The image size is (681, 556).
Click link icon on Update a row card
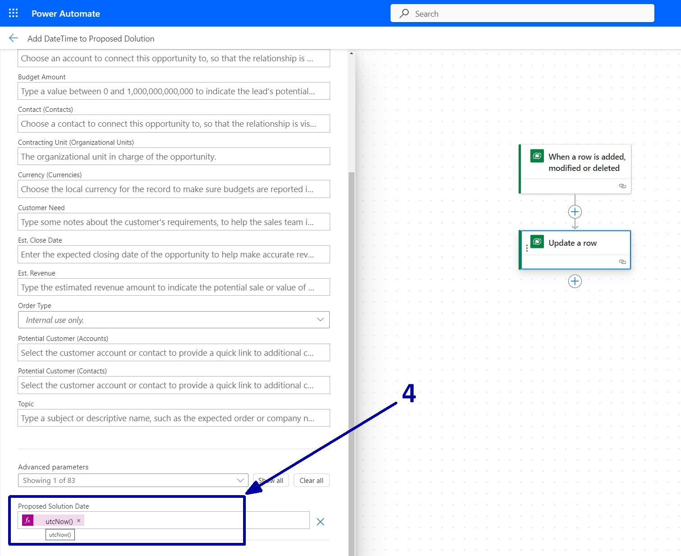click(x=622, y=262)
